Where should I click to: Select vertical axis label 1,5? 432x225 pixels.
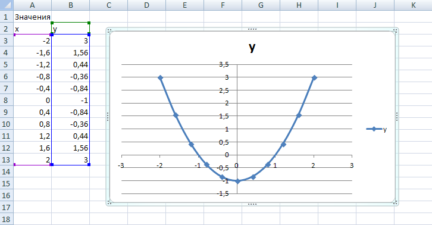coord(224,116)
